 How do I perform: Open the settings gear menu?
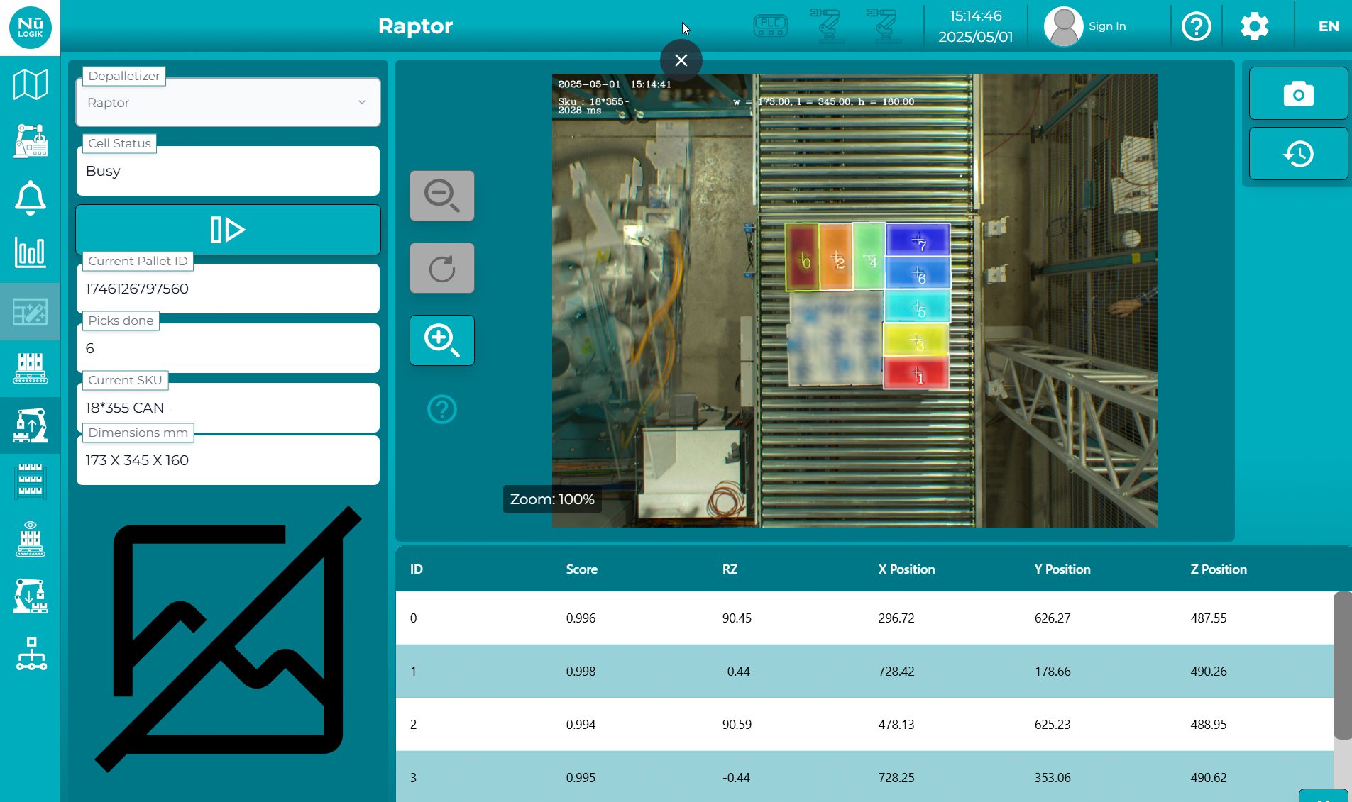(x=1255, y=26)
